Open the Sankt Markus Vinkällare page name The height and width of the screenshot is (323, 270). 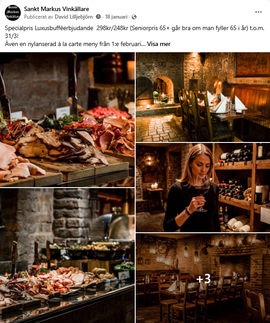point(57,9)
